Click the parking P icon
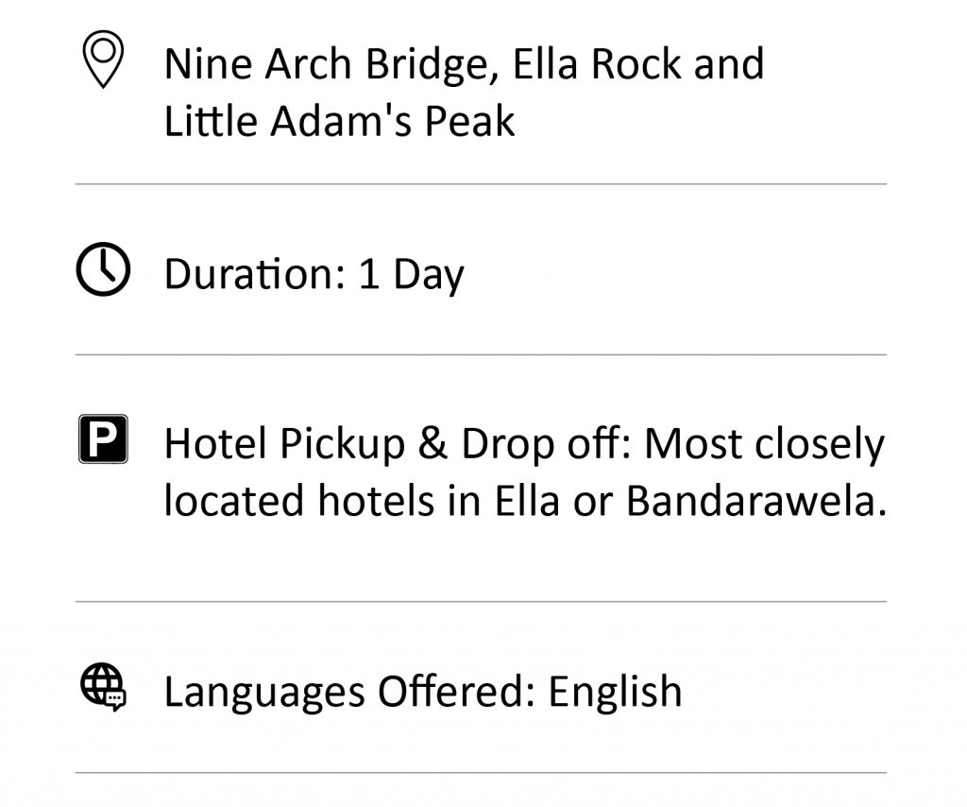 point(103,438)
